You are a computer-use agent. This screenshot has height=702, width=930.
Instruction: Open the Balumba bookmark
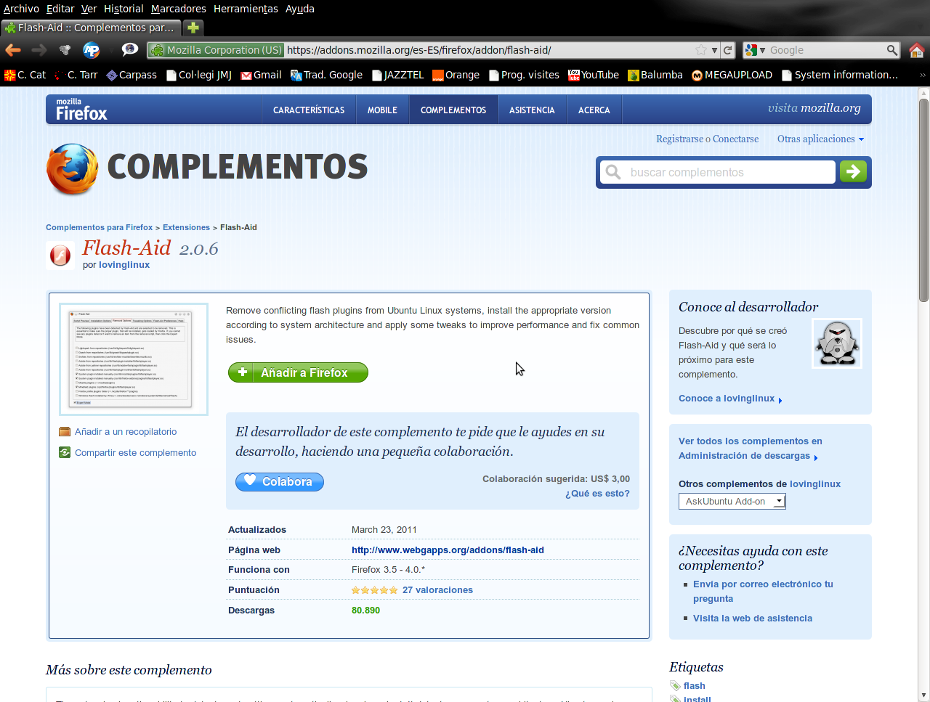tap(655, 75)
